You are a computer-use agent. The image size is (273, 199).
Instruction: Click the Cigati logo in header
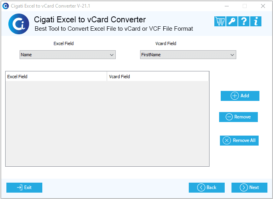click(x=19, y=24)
